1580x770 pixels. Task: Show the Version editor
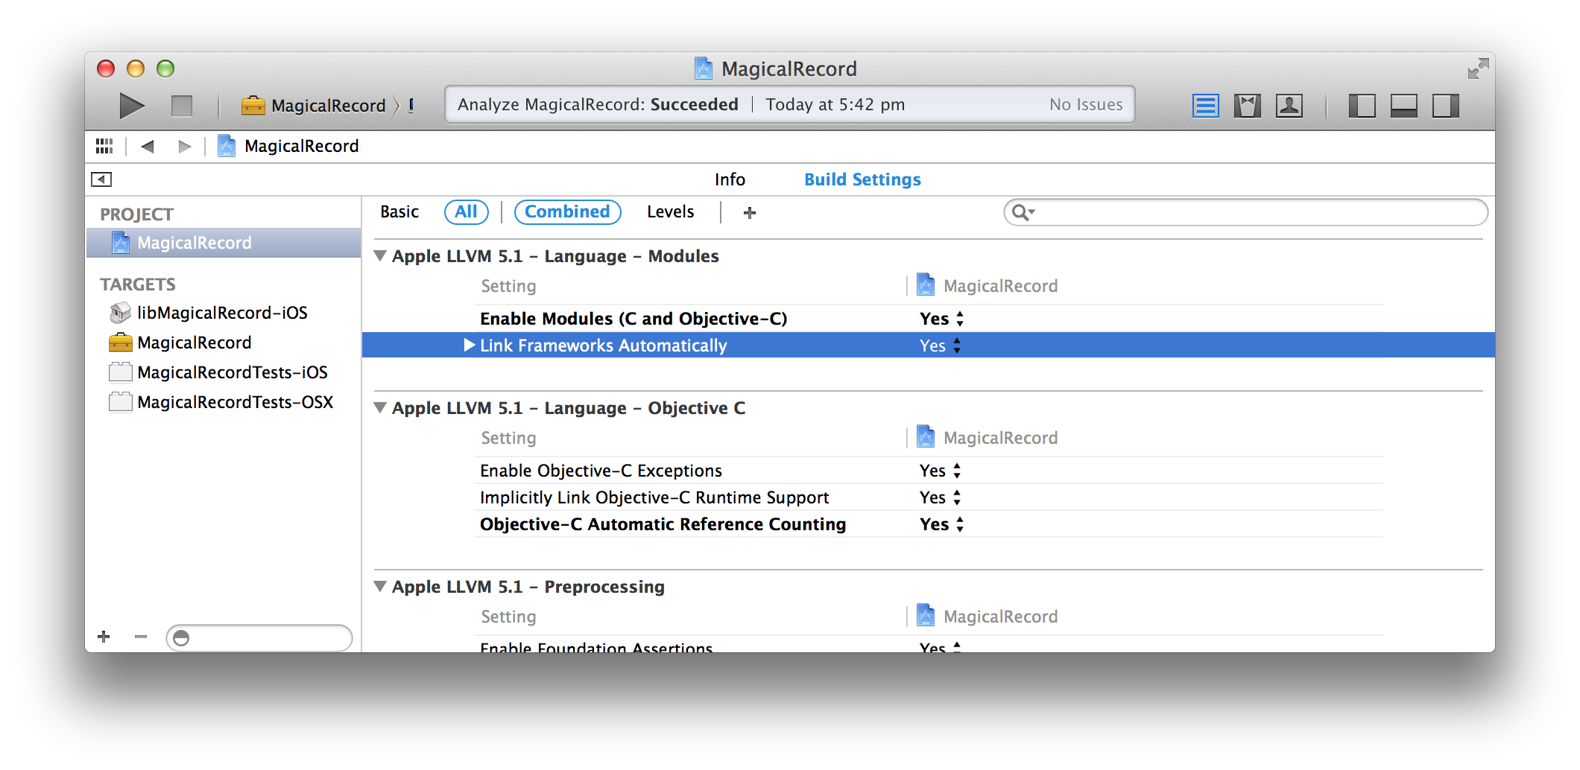pos(1289,106)
